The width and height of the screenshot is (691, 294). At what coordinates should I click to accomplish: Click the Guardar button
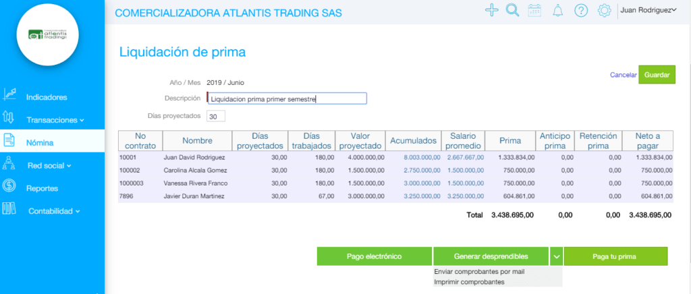pyautogui.click(x=657, y=75)
